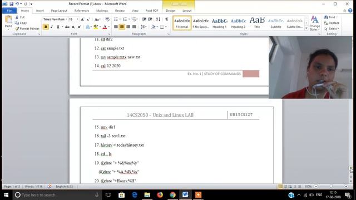Clear all formatting from selection
This screenshot has width=356, height=200.
(107, 19)
